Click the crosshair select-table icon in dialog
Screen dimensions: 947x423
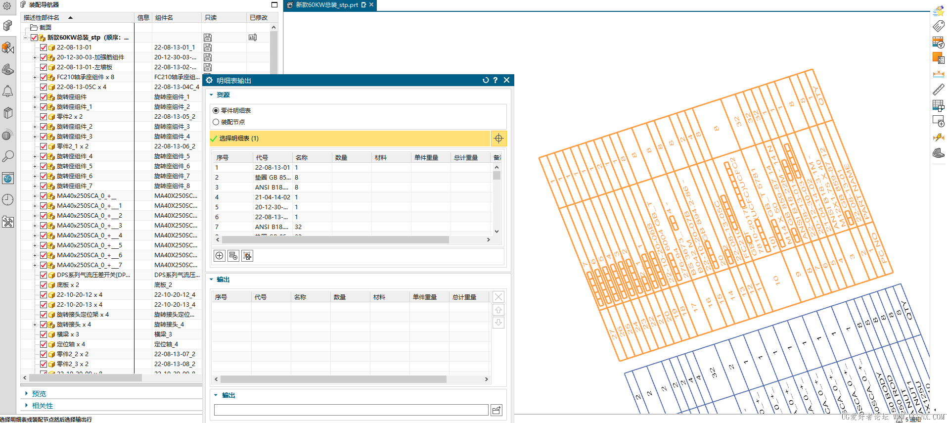click(498, 139)
